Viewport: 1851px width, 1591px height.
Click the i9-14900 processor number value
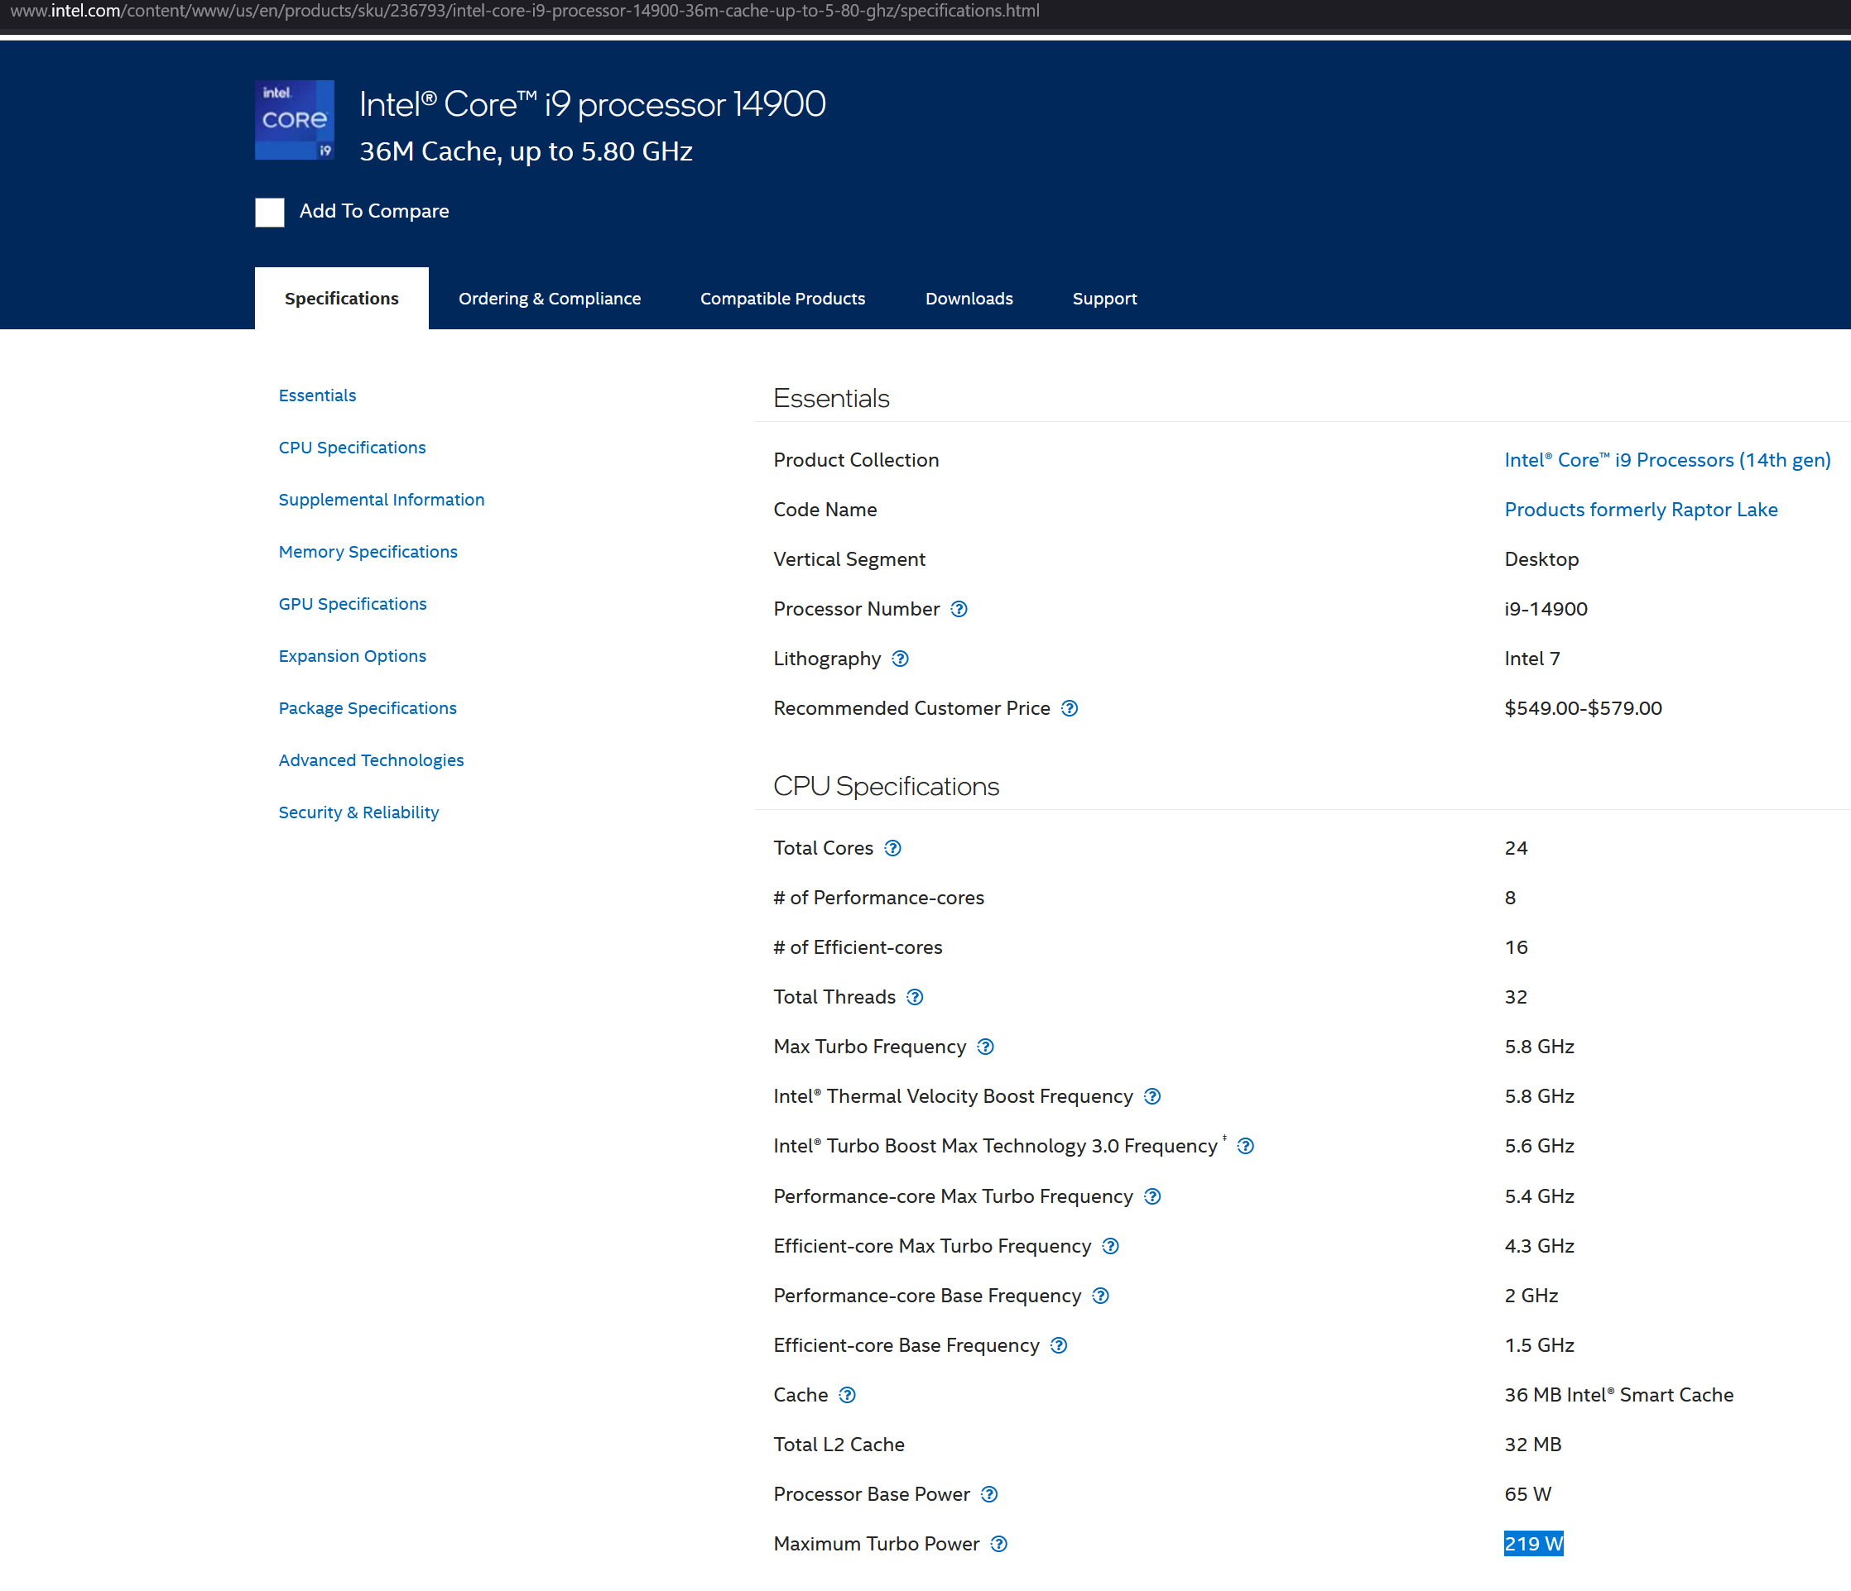pos(1546,609)
